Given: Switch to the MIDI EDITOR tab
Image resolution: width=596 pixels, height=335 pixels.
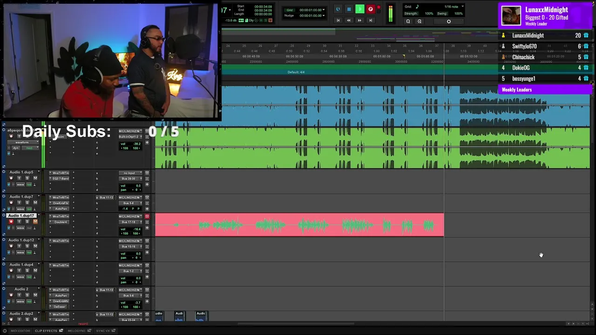Looking at the screenshot, I should coord(20,331).
